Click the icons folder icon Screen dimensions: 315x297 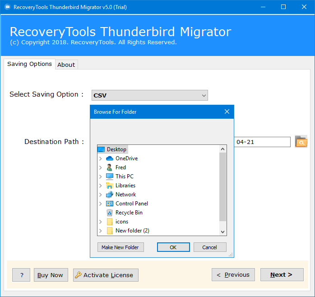tap(110, 222)
